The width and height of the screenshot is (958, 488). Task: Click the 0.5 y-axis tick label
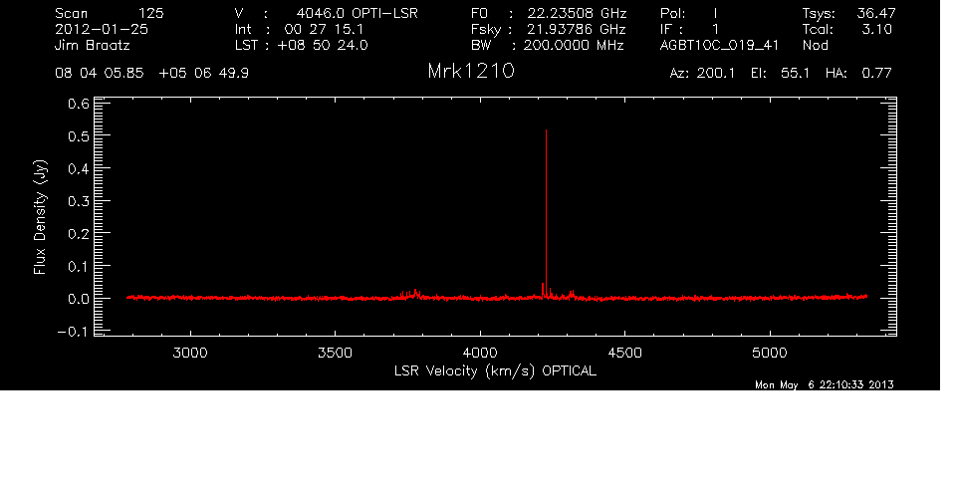79,135
